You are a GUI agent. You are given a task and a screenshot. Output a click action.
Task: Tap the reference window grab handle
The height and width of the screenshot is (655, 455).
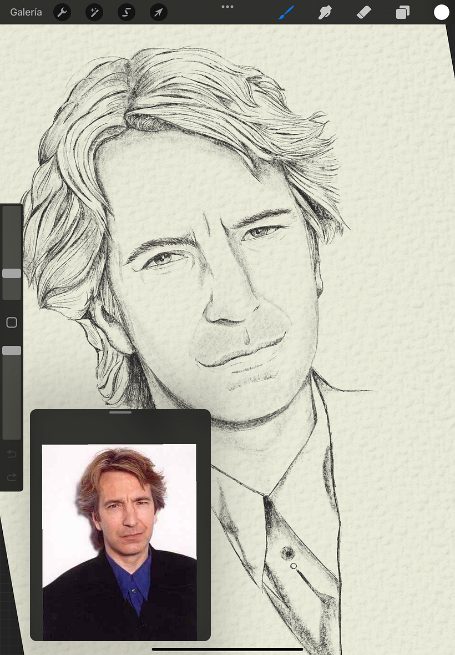[x=120, y=413]
